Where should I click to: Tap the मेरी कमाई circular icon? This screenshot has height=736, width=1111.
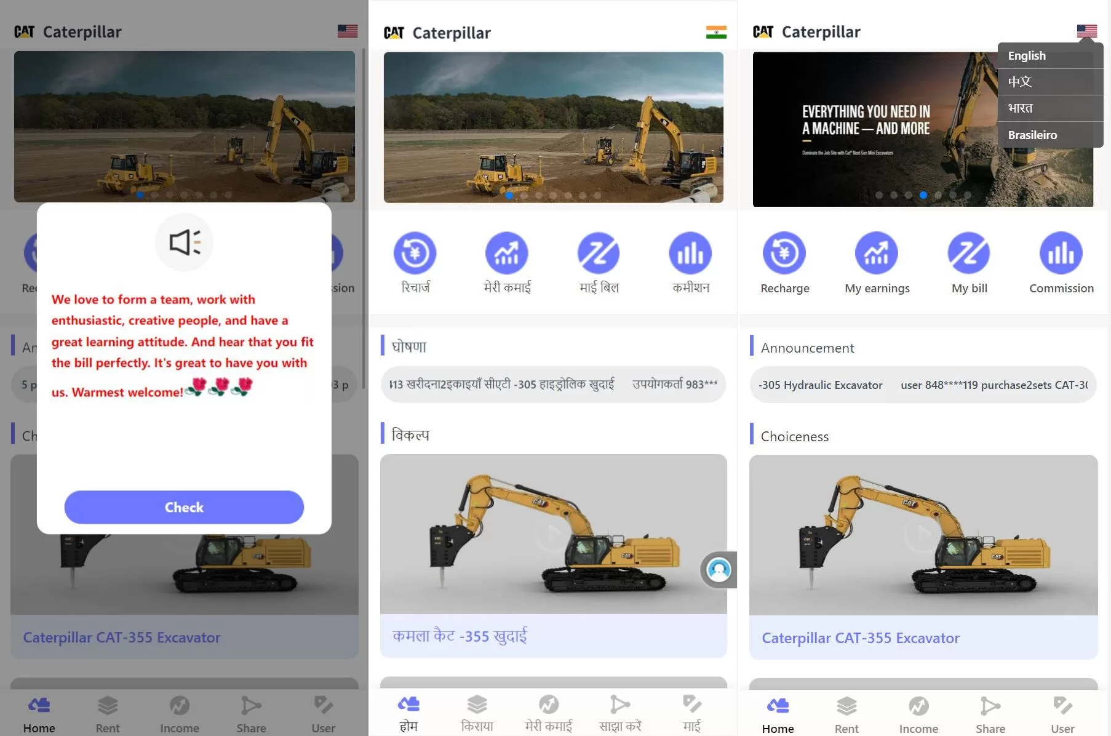point(506,253)
